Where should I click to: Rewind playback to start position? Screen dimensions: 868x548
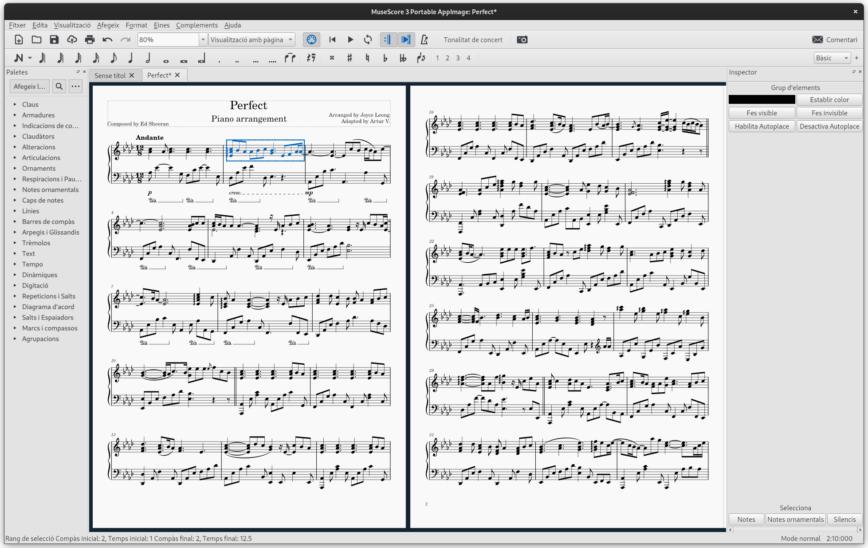click(x=332, y=39)
